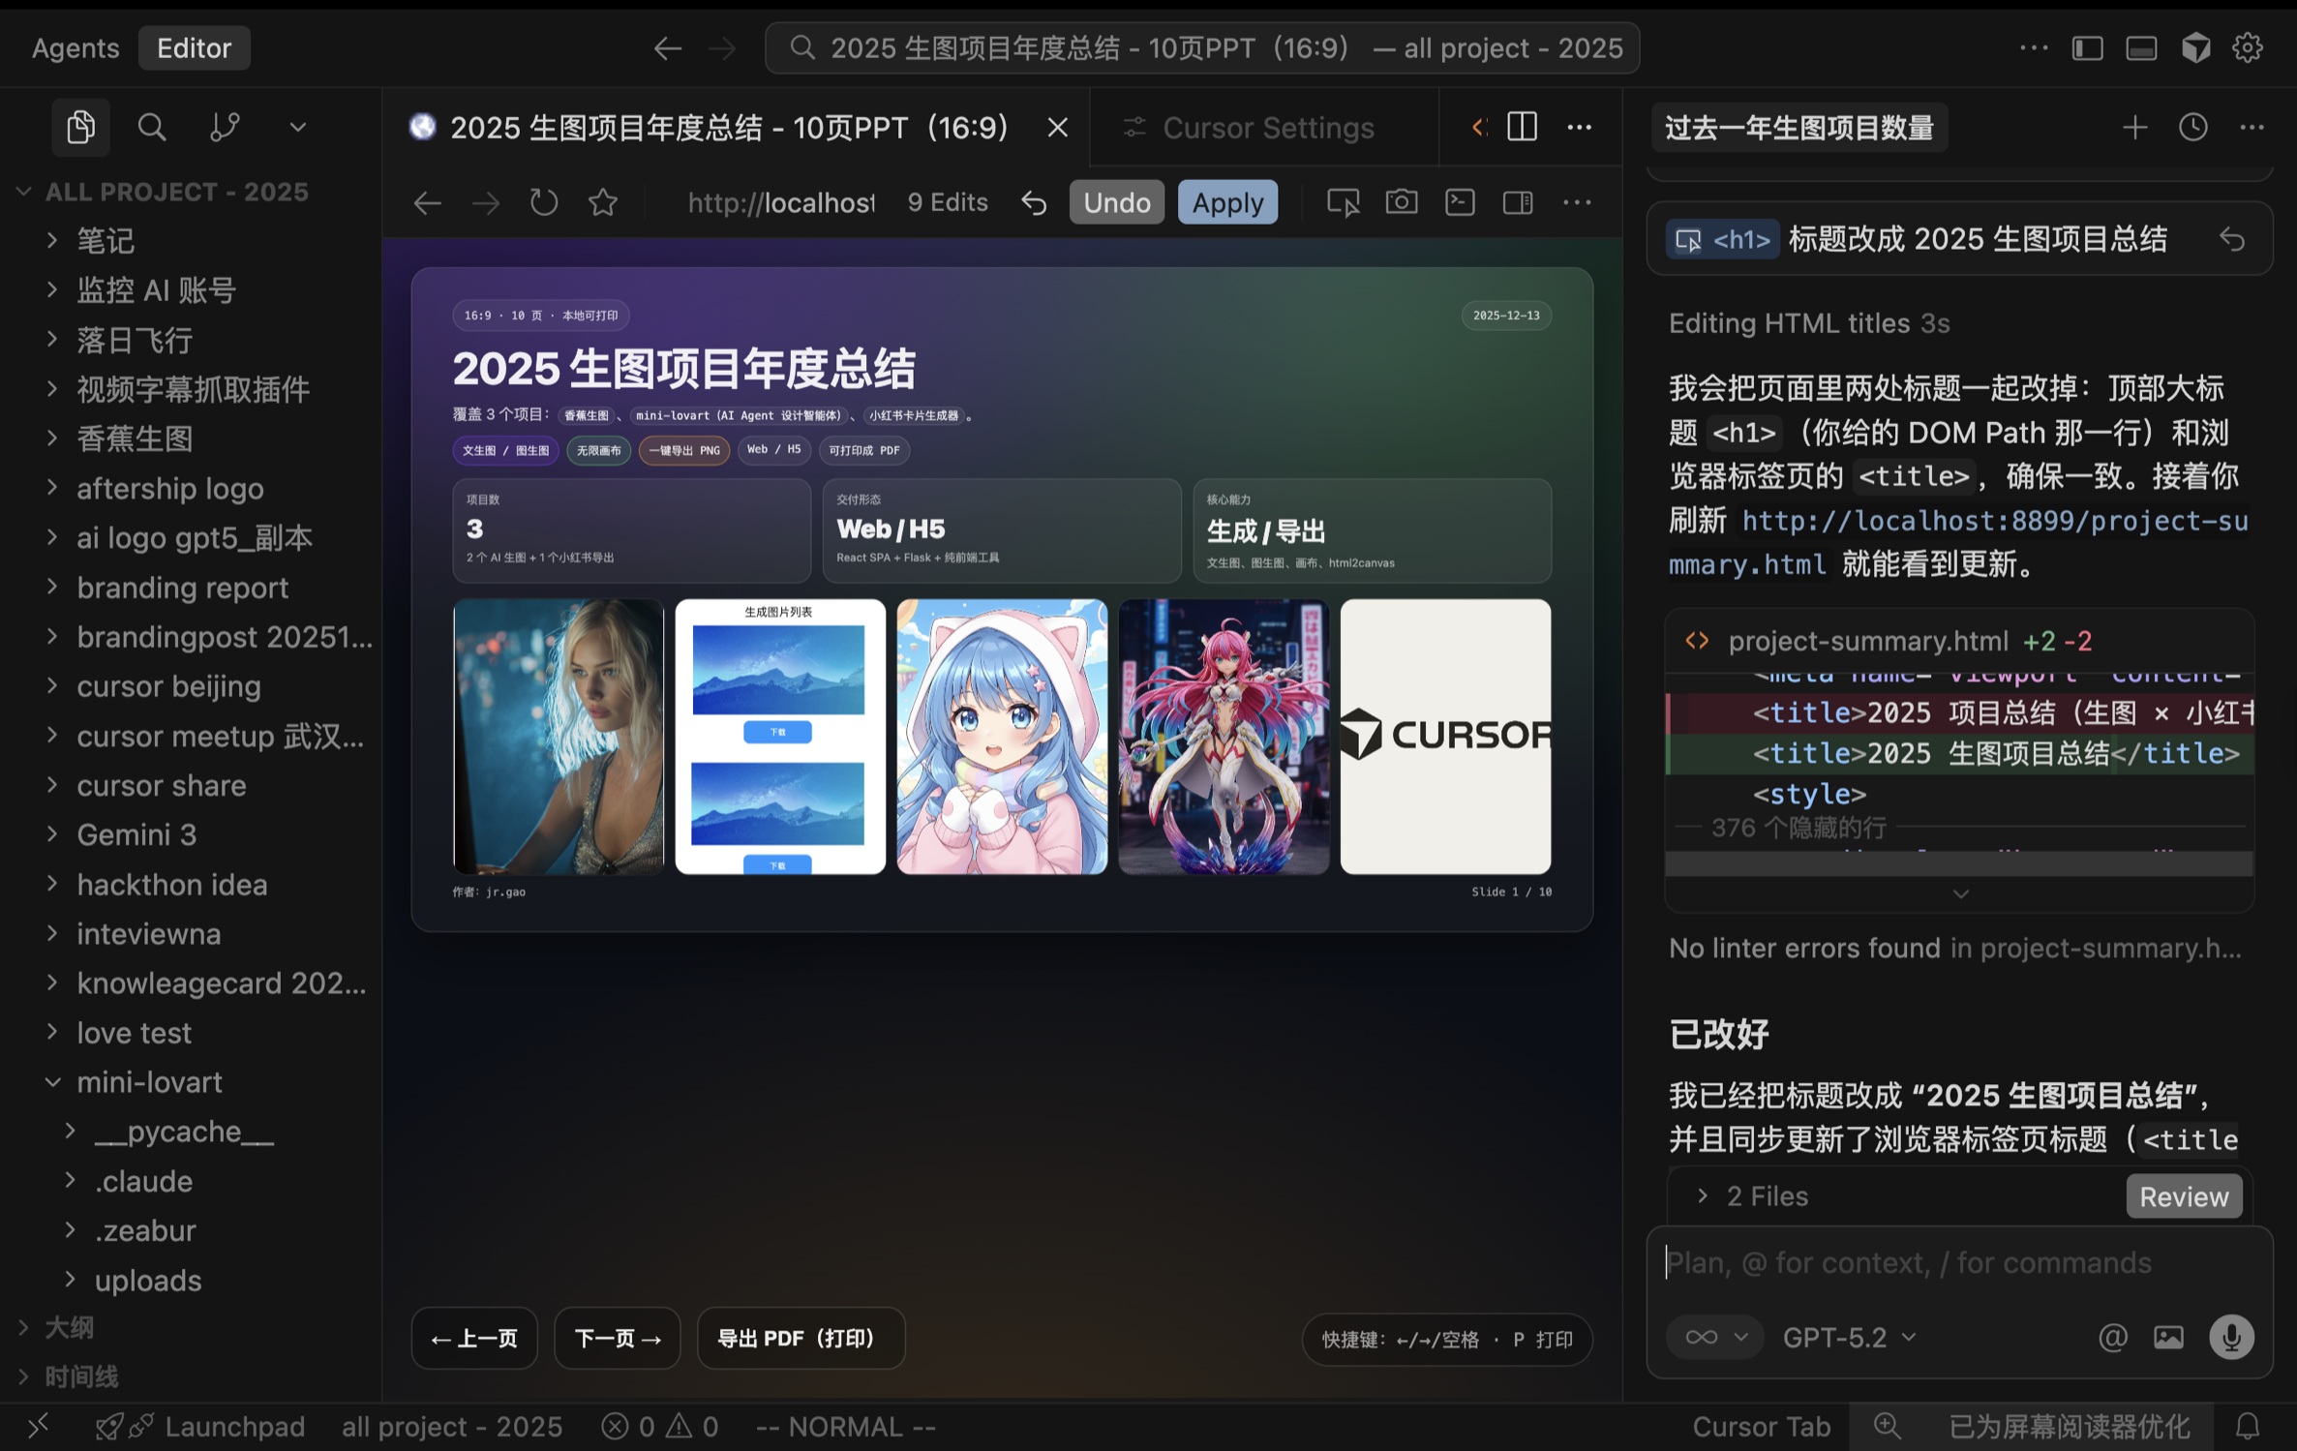This screenshot has height=1451, width=2297.
Task: Reload the browser preview page
Action: [x=544, y=202]
